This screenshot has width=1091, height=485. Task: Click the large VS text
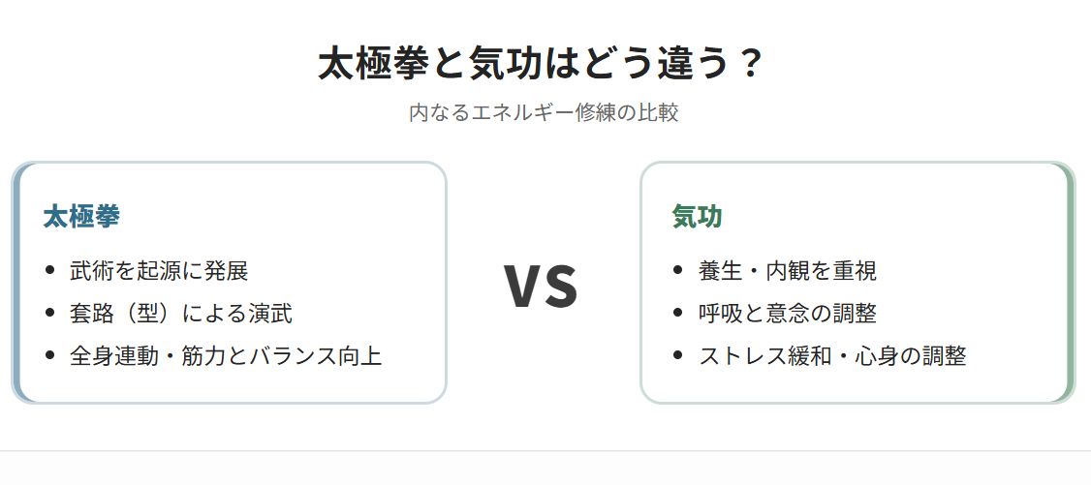pos(541,286)
